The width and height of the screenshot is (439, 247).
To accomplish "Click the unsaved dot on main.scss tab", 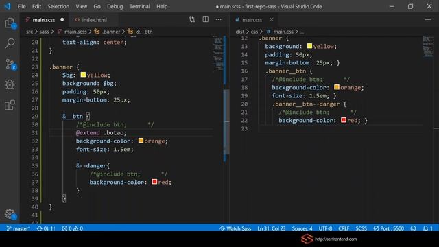I will [62, 20].
